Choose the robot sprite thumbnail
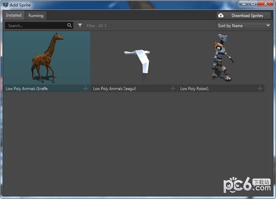 click(x=221, y=58)
